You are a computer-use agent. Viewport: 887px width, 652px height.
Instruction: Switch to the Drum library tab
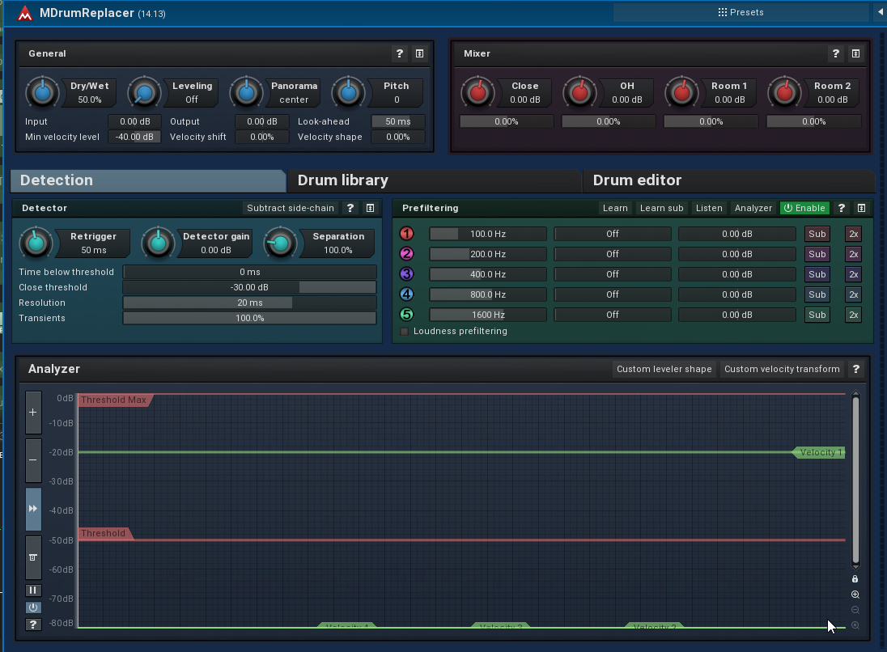click(343, 180)
